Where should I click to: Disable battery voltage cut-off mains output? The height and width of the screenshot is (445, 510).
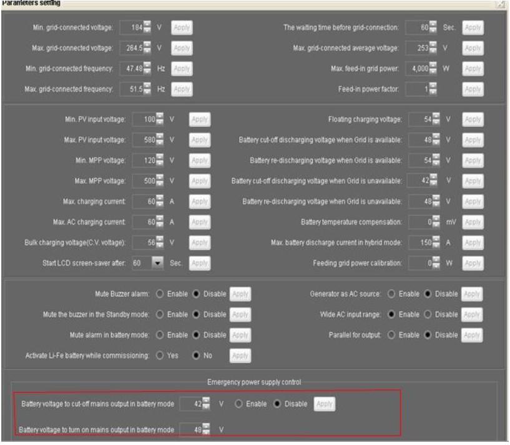[277, 404]
